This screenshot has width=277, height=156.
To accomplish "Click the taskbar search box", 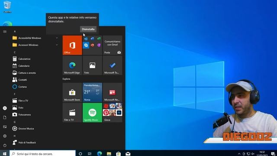I will click(x=42, y=153).
